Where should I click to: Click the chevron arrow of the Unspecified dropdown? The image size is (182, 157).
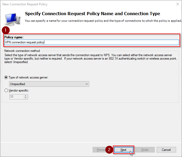[86, 84]
